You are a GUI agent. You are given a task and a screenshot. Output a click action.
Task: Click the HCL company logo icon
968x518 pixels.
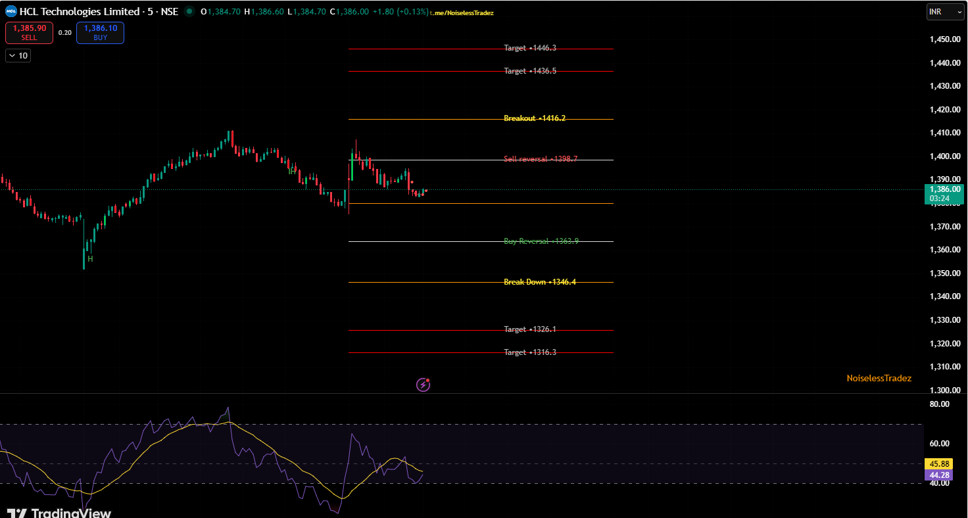click(11, 11)
